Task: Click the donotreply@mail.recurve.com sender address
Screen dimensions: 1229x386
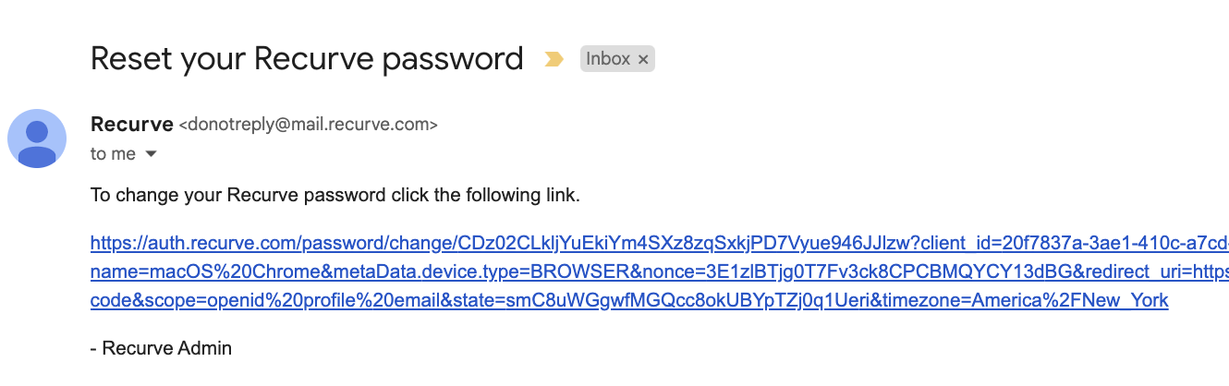Action: 308,125
